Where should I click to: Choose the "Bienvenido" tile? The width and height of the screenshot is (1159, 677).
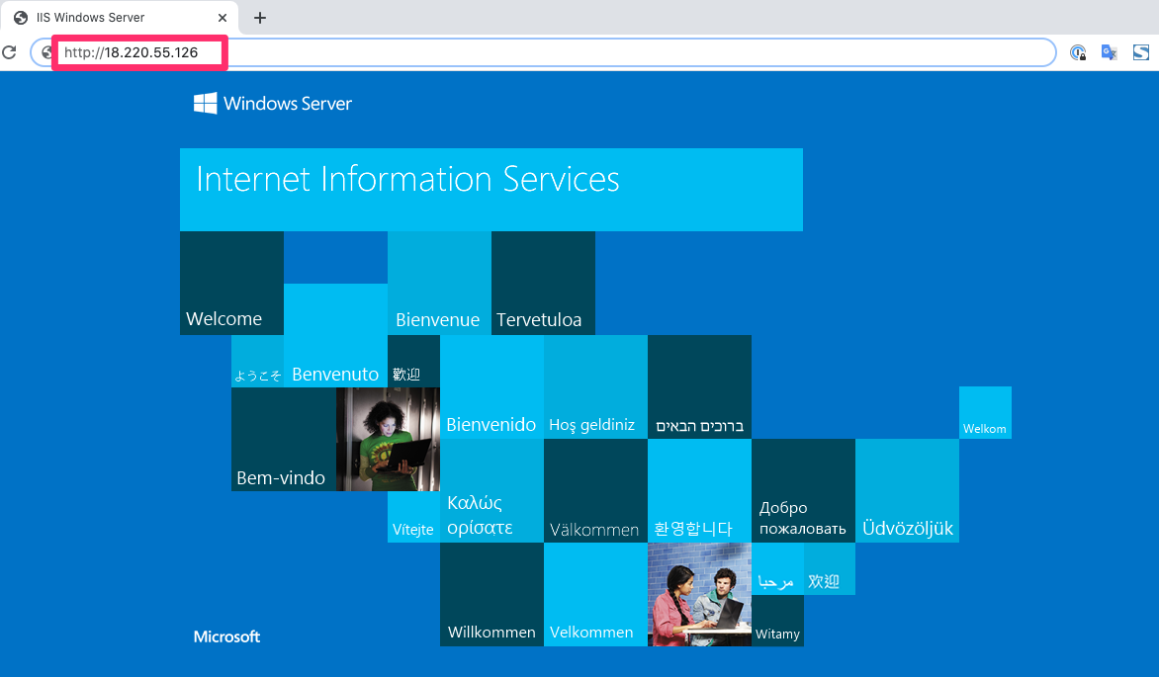tap(491, 387)
